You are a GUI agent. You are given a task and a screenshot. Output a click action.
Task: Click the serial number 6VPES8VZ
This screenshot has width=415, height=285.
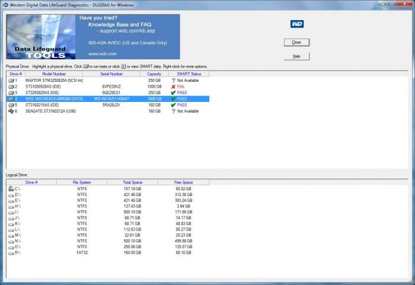[111, 87]
